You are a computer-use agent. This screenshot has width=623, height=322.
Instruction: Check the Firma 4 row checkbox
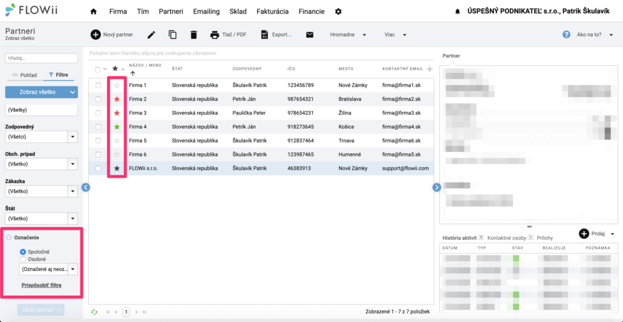tap(98, 127)
